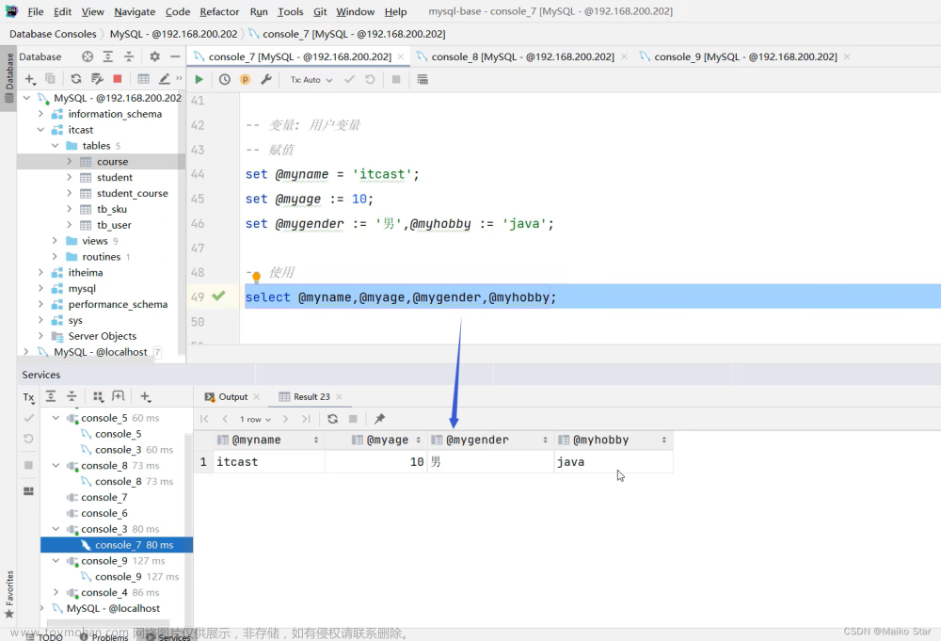Switch to console_9 editor tab
Screen dimensions: 941x641
[x=744, y=56]
